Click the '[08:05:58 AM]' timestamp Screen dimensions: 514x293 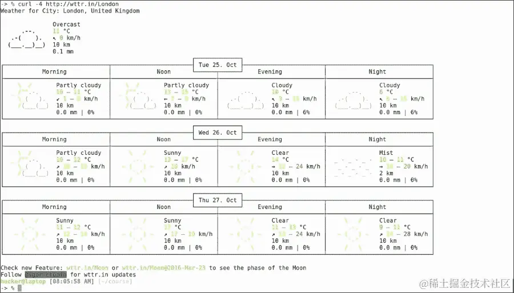click(x=71, y=282)
